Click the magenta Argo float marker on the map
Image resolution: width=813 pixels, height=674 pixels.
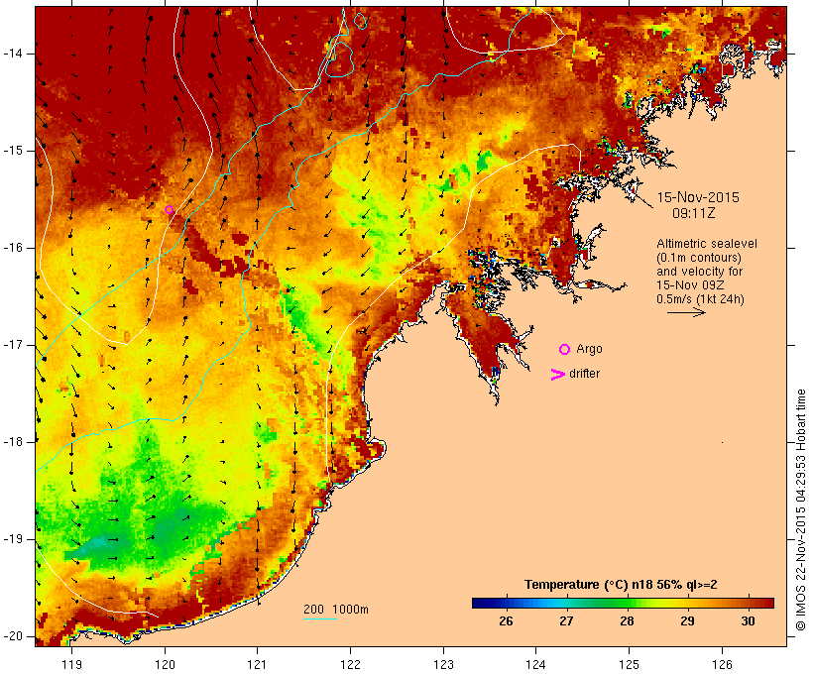click(x=169, y=210)
